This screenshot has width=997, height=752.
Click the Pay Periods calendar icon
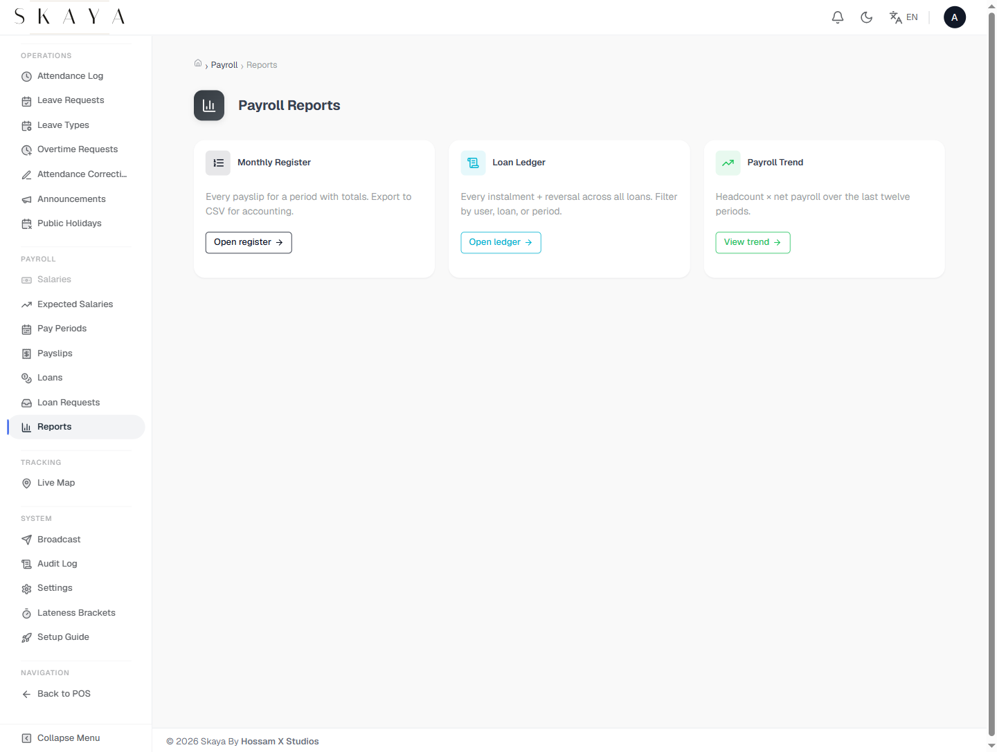click(26, 329)
